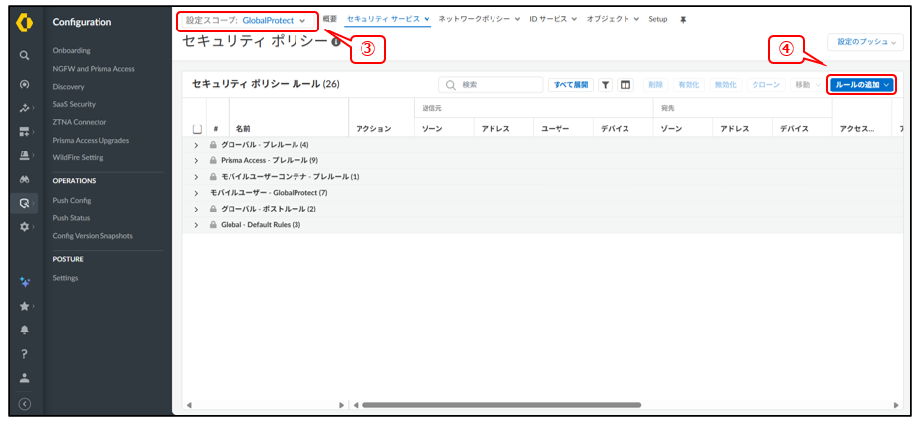922x423 pixels.
Task: Expand モバイルユーザーコンテナ - プレルール (1) group
Action: [x=196, y=177]
